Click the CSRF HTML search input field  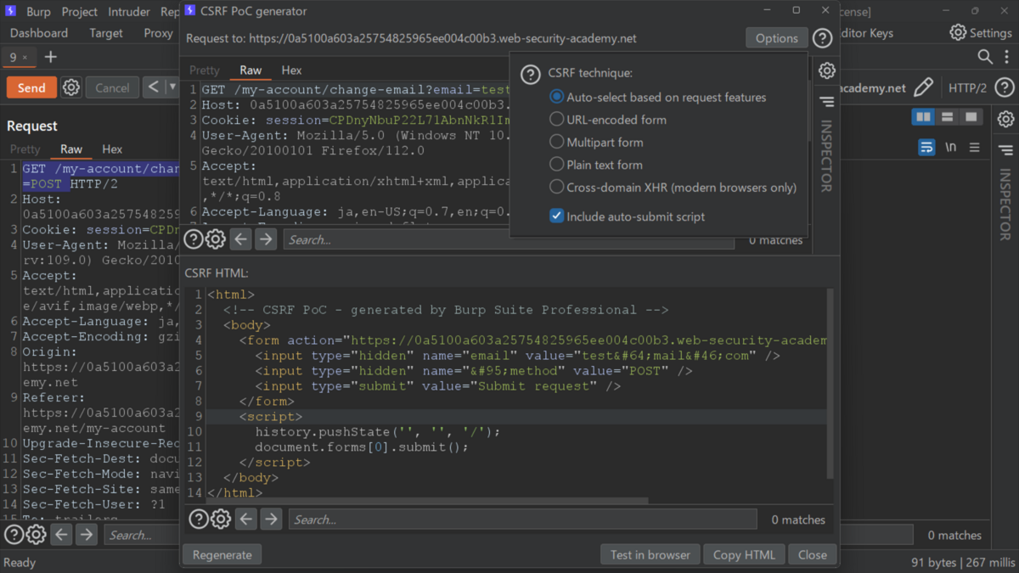[522, 519]
